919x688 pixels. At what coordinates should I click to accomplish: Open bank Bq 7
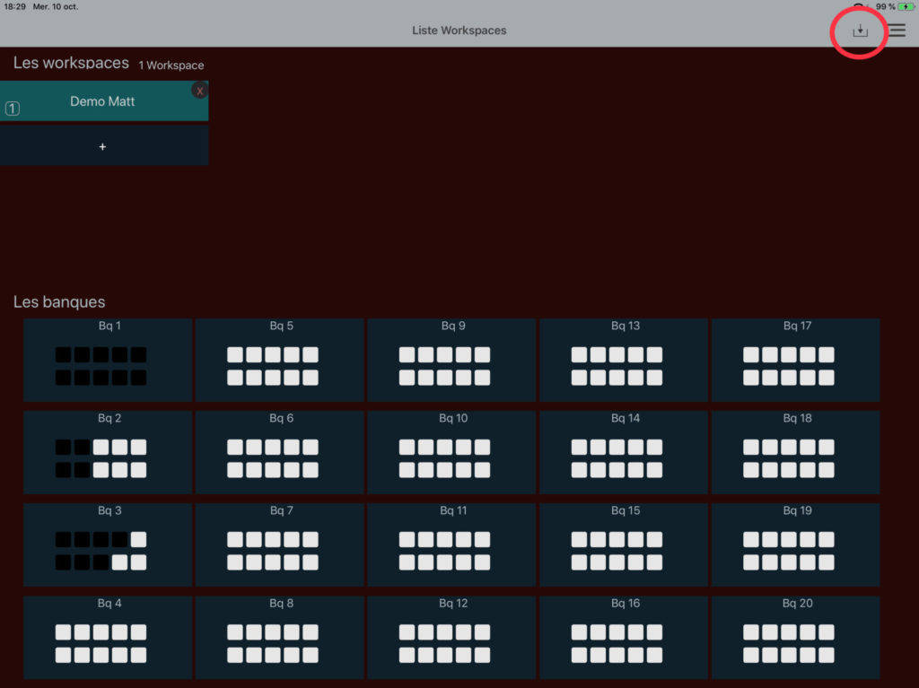click(280, 544)
